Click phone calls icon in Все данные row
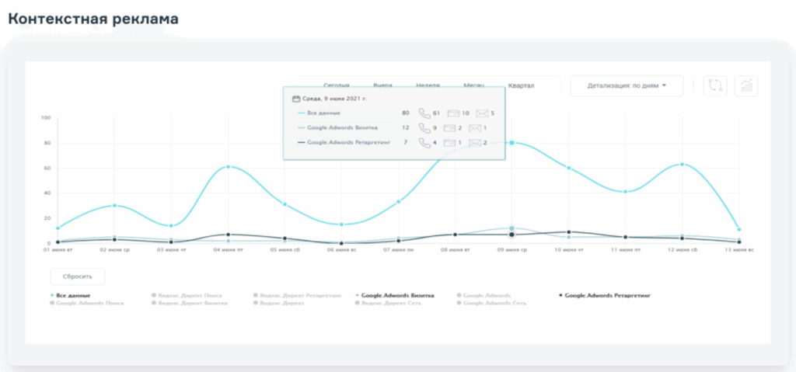796x372 pixels. 424,113
